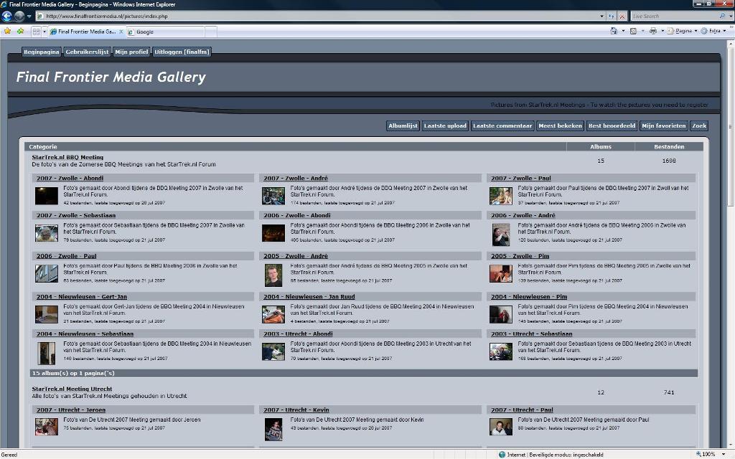Click the Internet Explorer window title icon
The height and width of the screenshot is (459, 735).
[4, 4]
